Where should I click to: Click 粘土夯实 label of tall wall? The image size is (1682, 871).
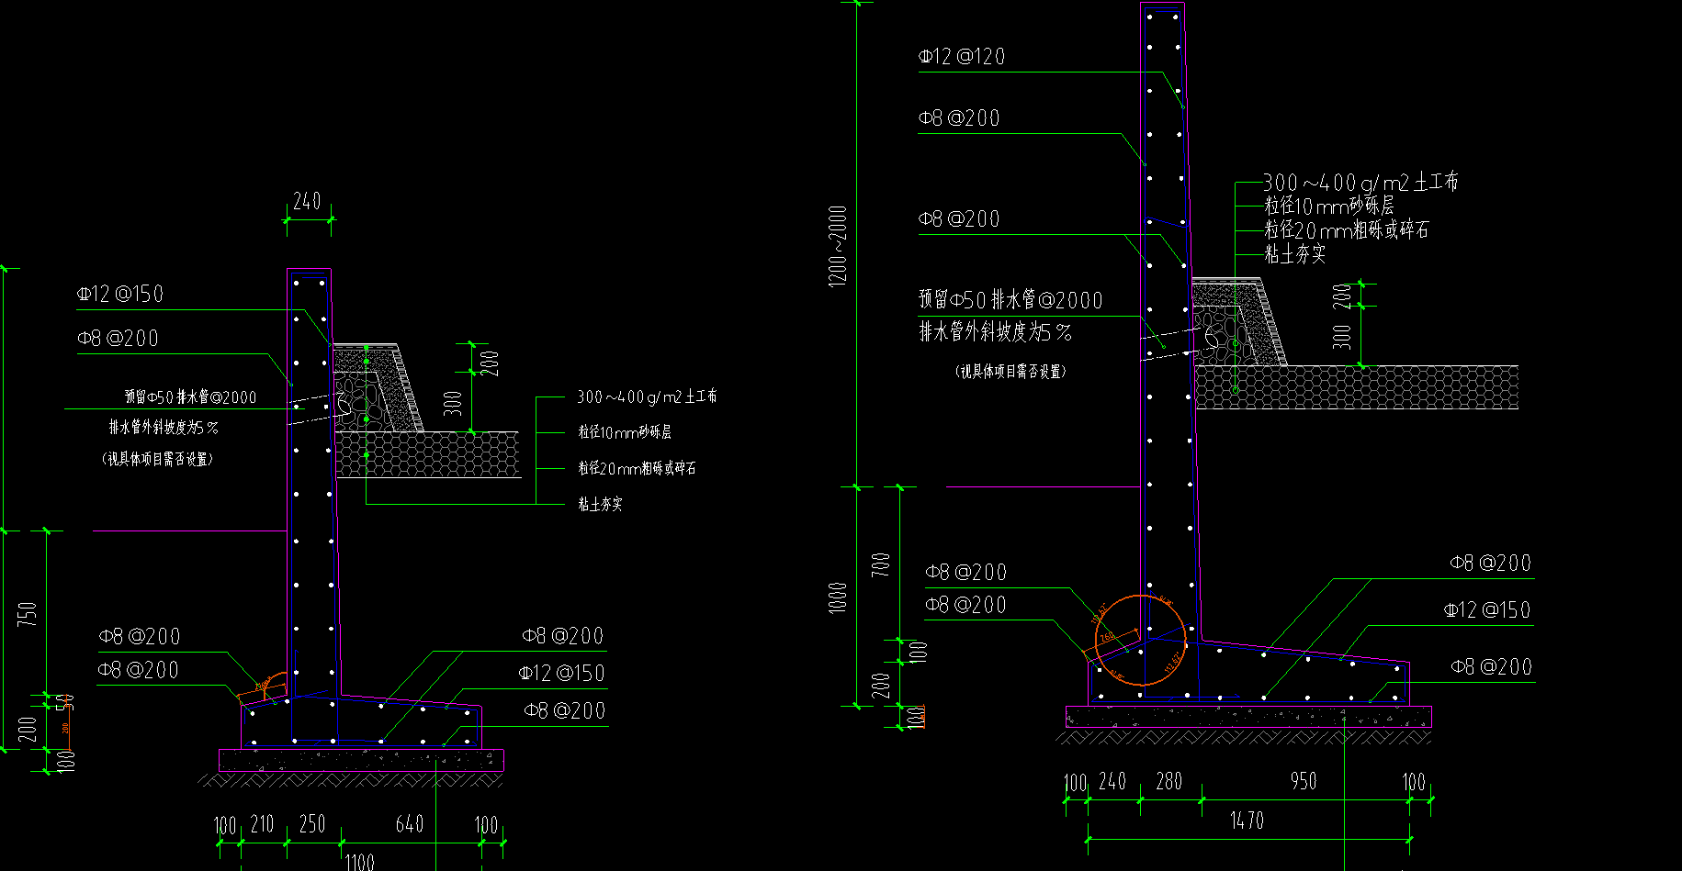coord(1295,254)
